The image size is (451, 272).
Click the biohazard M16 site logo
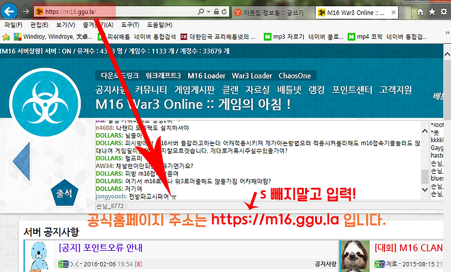45,103
